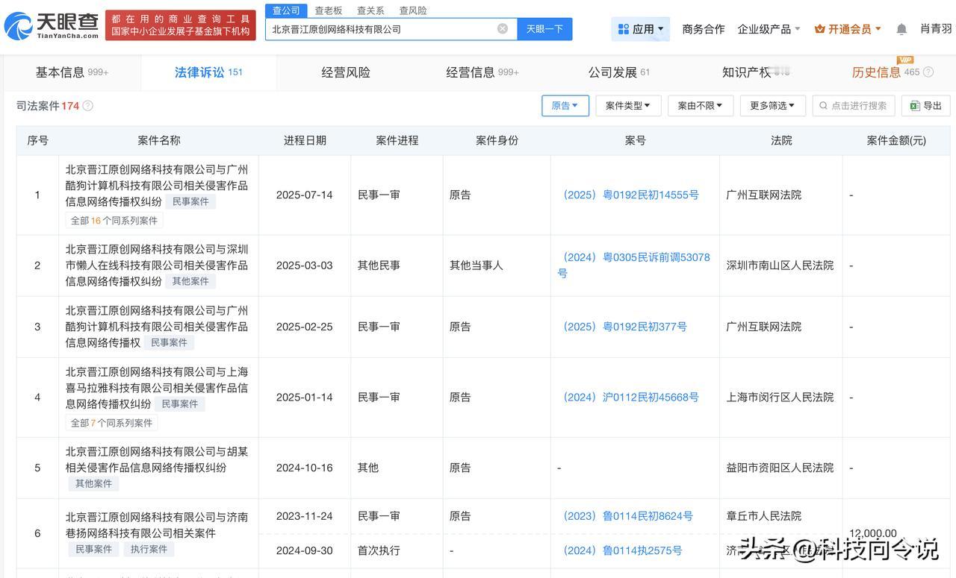Viewport: 956px width, 578px height.
Task: Click the help icon beside 历史信息 465
Action: point(928,72)
